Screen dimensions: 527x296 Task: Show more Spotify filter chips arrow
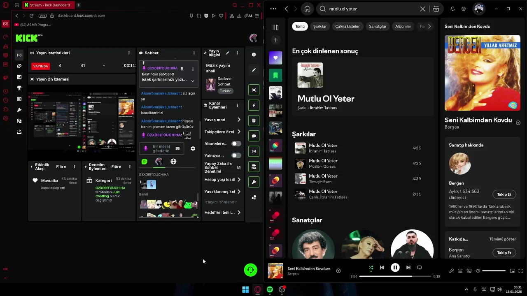(x=429, y=26)
